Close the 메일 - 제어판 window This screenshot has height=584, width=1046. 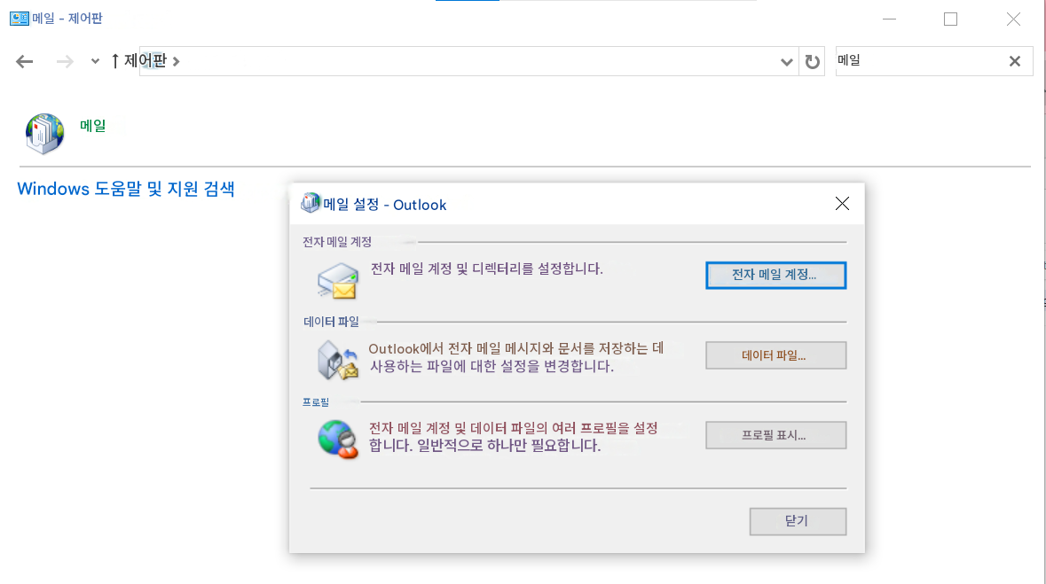(1013, 19)
